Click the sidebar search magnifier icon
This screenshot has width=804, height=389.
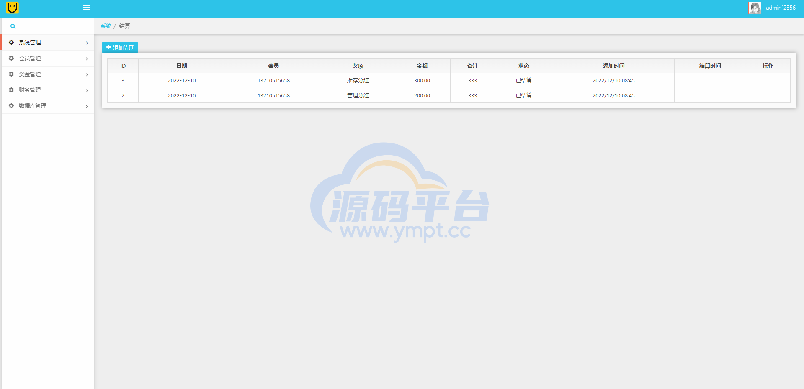point(13,26)
